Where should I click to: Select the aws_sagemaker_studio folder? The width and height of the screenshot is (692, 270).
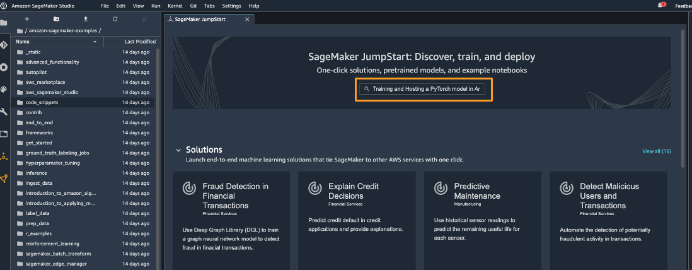pyautogui.click(x=84, y=92)
